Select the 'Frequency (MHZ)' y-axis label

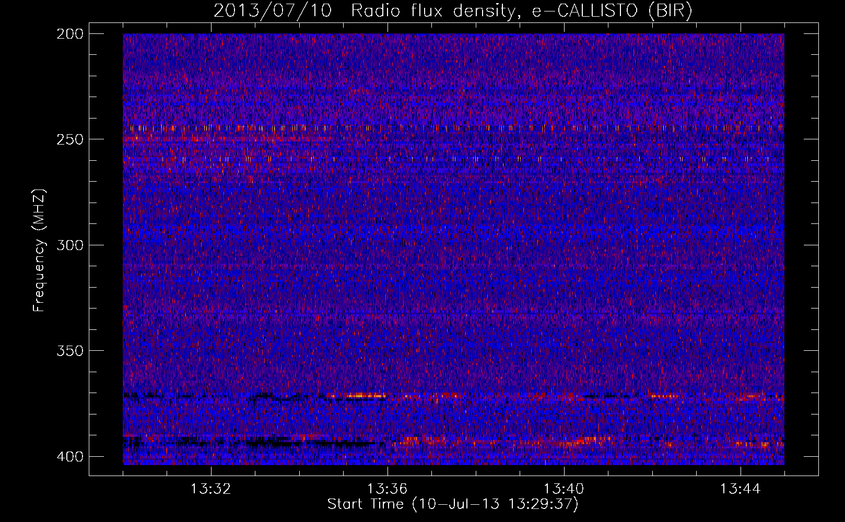tap(39, 250)
